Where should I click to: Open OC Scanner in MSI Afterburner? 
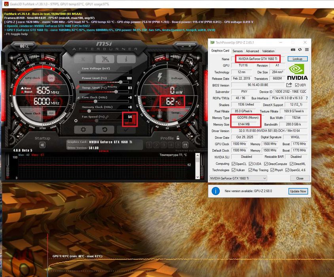coord(24,46)
